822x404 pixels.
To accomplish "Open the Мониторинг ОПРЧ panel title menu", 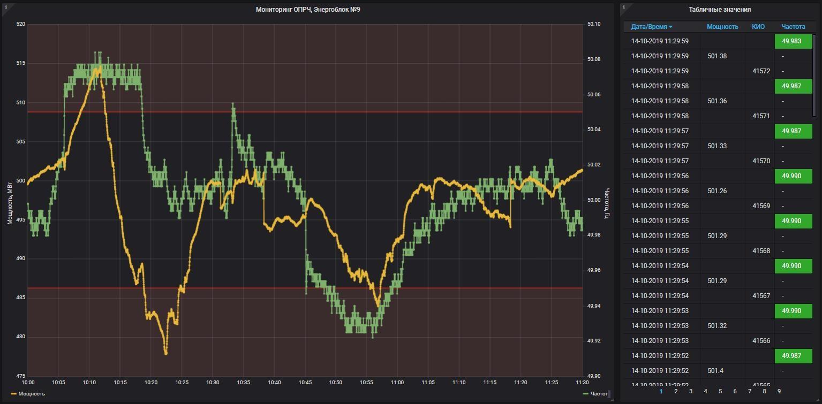I will coord(307,10).
